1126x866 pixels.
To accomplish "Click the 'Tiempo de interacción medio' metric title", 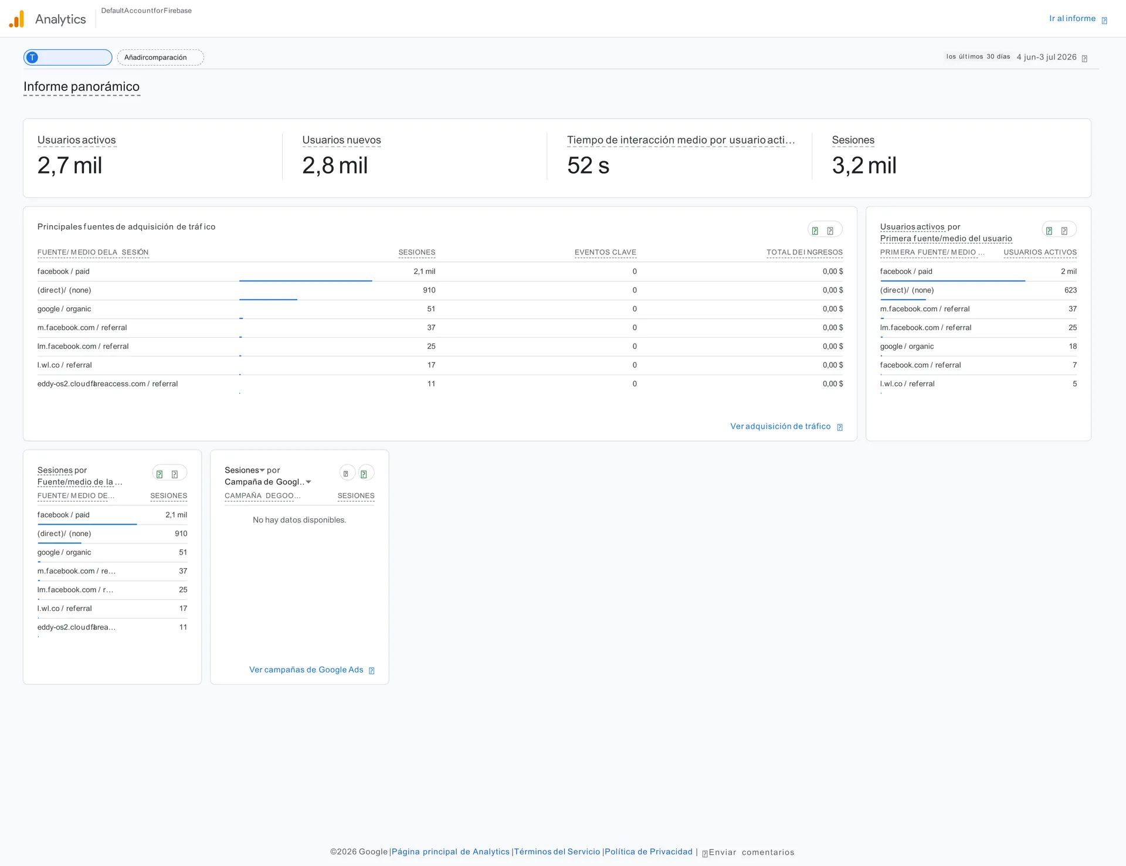I will pos(681,140).
